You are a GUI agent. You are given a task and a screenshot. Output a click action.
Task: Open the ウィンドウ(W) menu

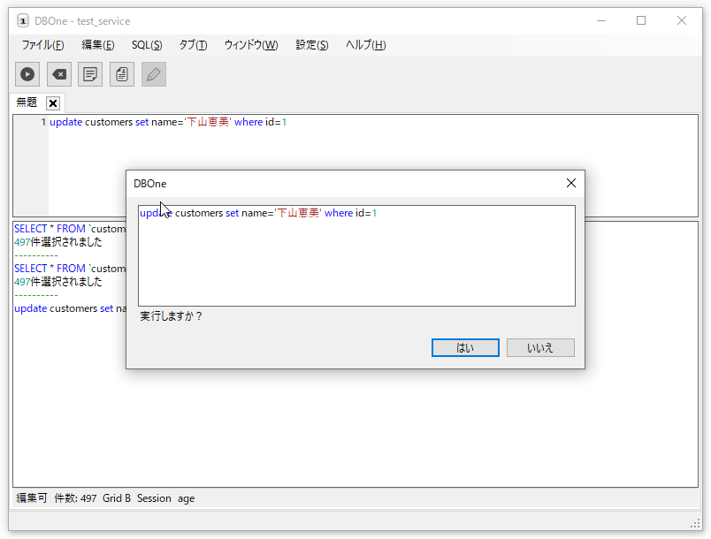click(250, 45)
